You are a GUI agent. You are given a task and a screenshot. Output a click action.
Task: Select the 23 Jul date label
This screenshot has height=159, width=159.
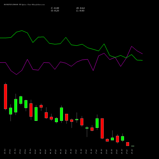click(117, 151)
